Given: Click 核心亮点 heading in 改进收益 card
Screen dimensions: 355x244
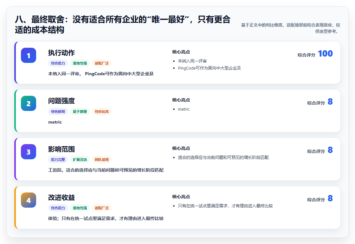Looking at the screenshot, I should click(x=181, y=197).
